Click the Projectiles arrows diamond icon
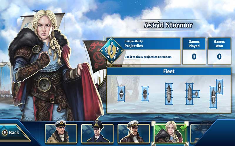This screenshot has height=146, width=235. (112, 51)
